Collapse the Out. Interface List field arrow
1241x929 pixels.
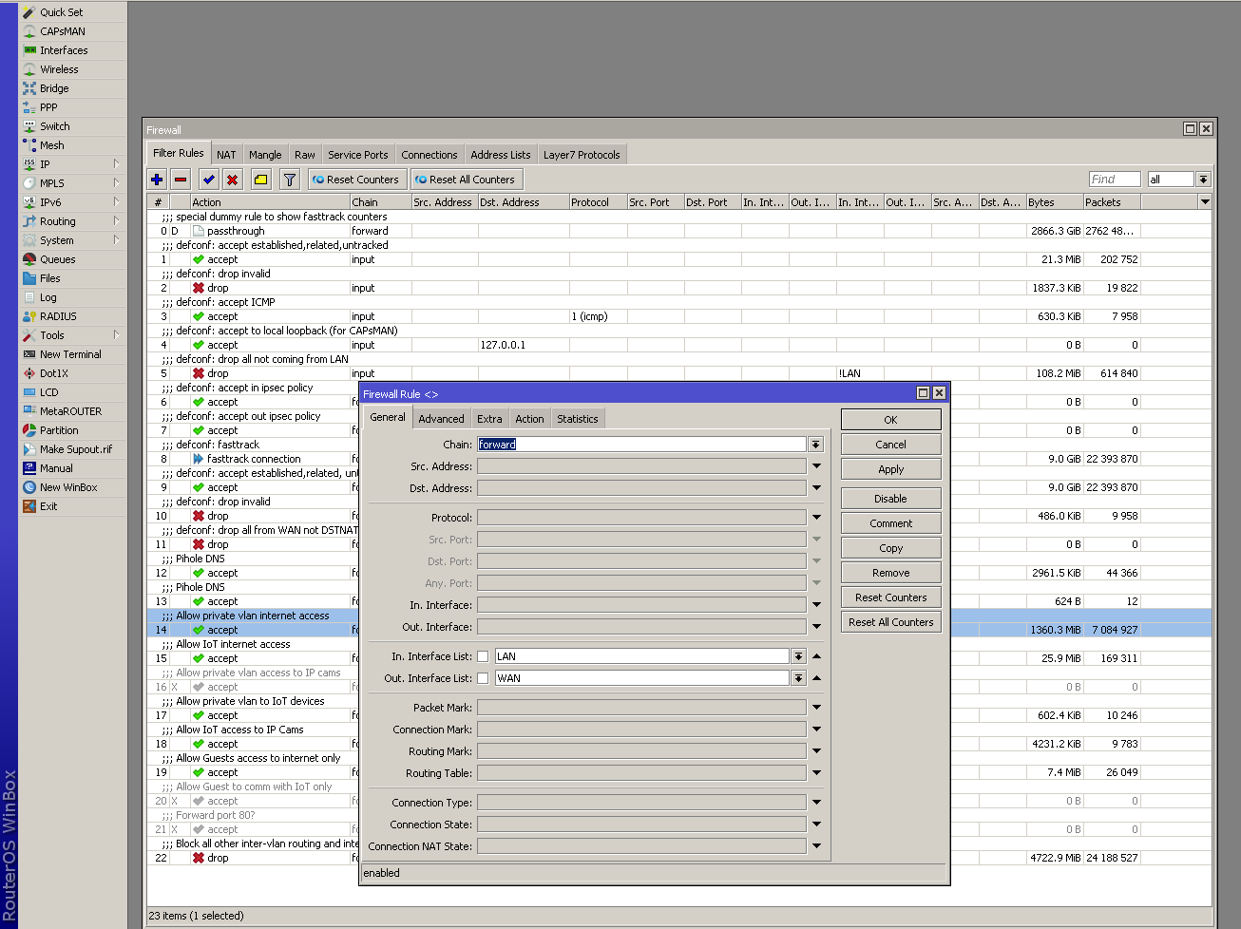pos(816,678)
